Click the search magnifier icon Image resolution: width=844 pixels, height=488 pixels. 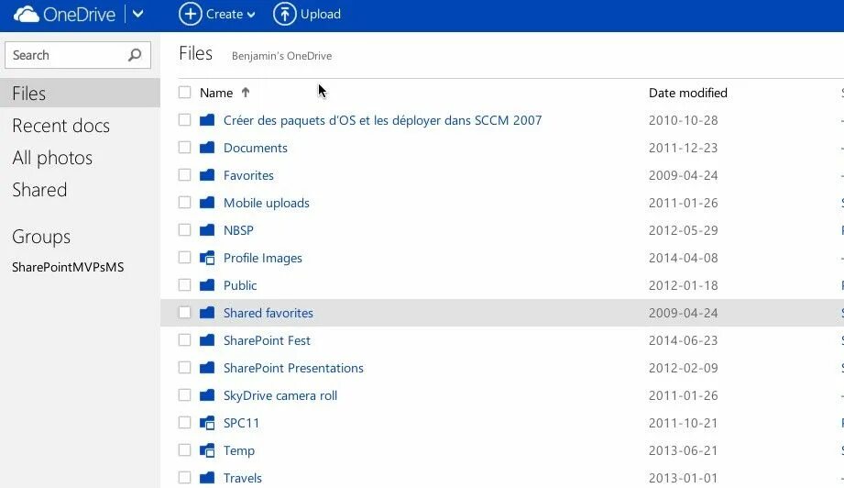tap(135, 55)
